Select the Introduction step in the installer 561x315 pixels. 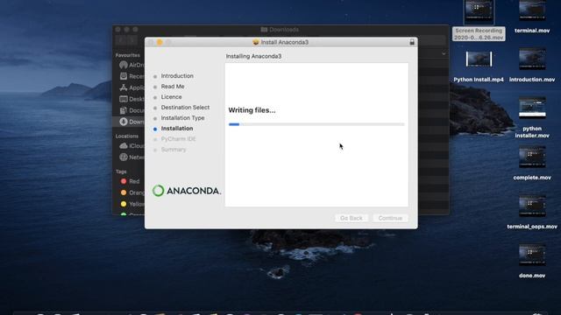click(x=177, y=76)
